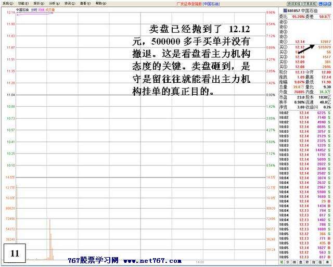Open the 功能 menu
Screen dimensions: 333x267
pyautogui.click(x=21, y=3)
